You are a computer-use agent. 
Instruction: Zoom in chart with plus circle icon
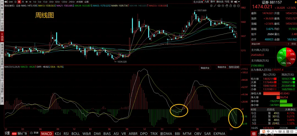click(235, 6)
